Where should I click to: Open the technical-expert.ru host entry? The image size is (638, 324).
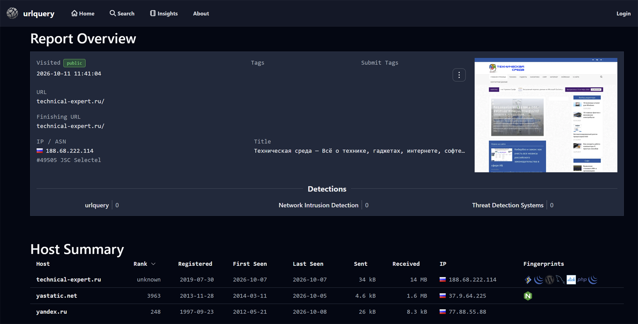(x=69, y=280)
